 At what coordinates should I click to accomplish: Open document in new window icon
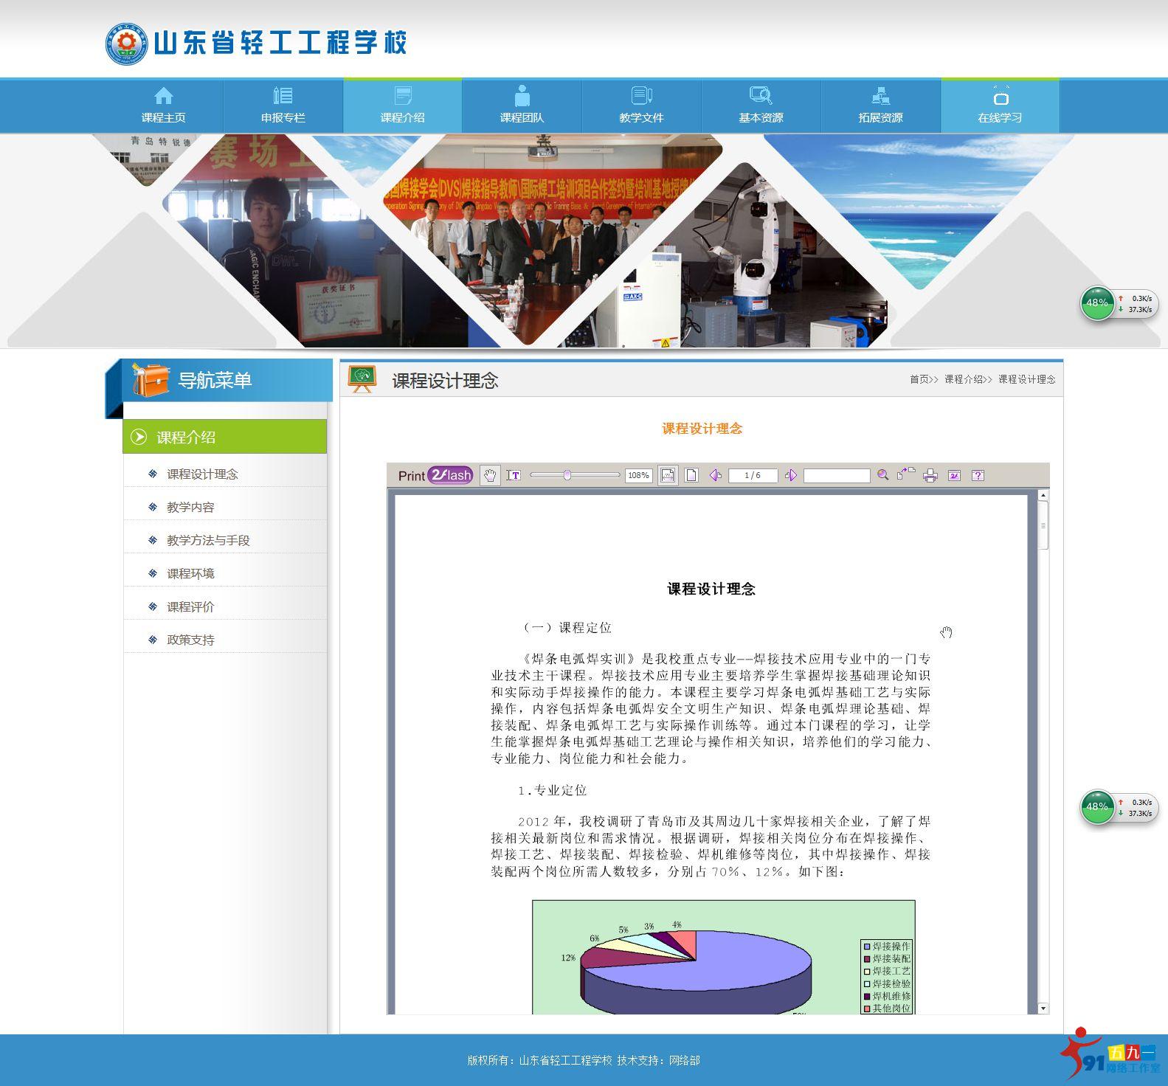(x=905, y=475)
